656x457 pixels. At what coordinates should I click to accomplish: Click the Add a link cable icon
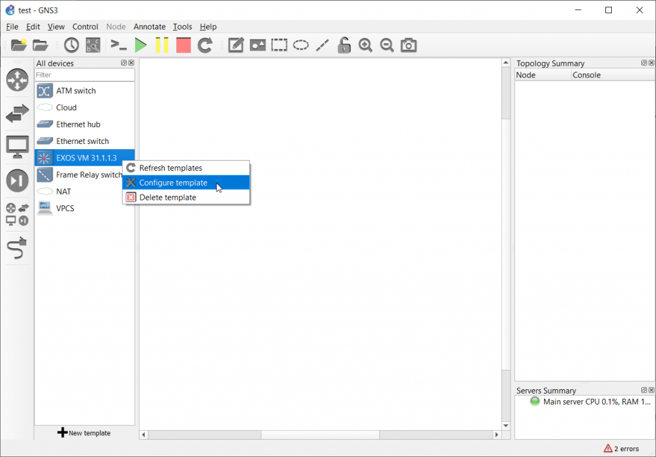click(17, 248)
